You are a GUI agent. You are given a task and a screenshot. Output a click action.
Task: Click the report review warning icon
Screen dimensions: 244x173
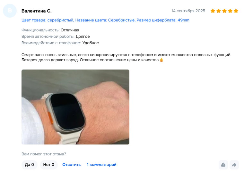click(x=223, y=165)
